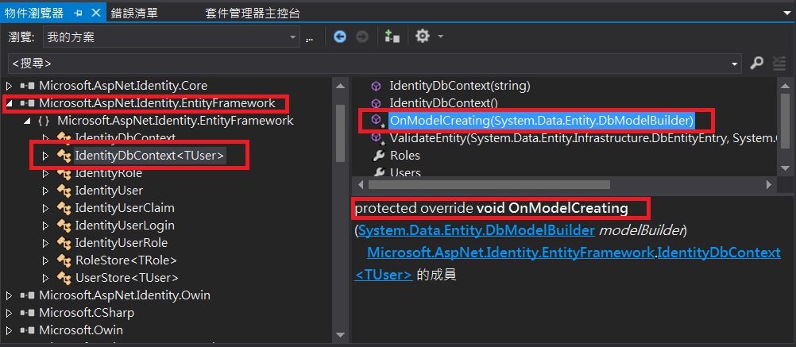Select the IdentityDbContext() constructor member

point(444,103)
